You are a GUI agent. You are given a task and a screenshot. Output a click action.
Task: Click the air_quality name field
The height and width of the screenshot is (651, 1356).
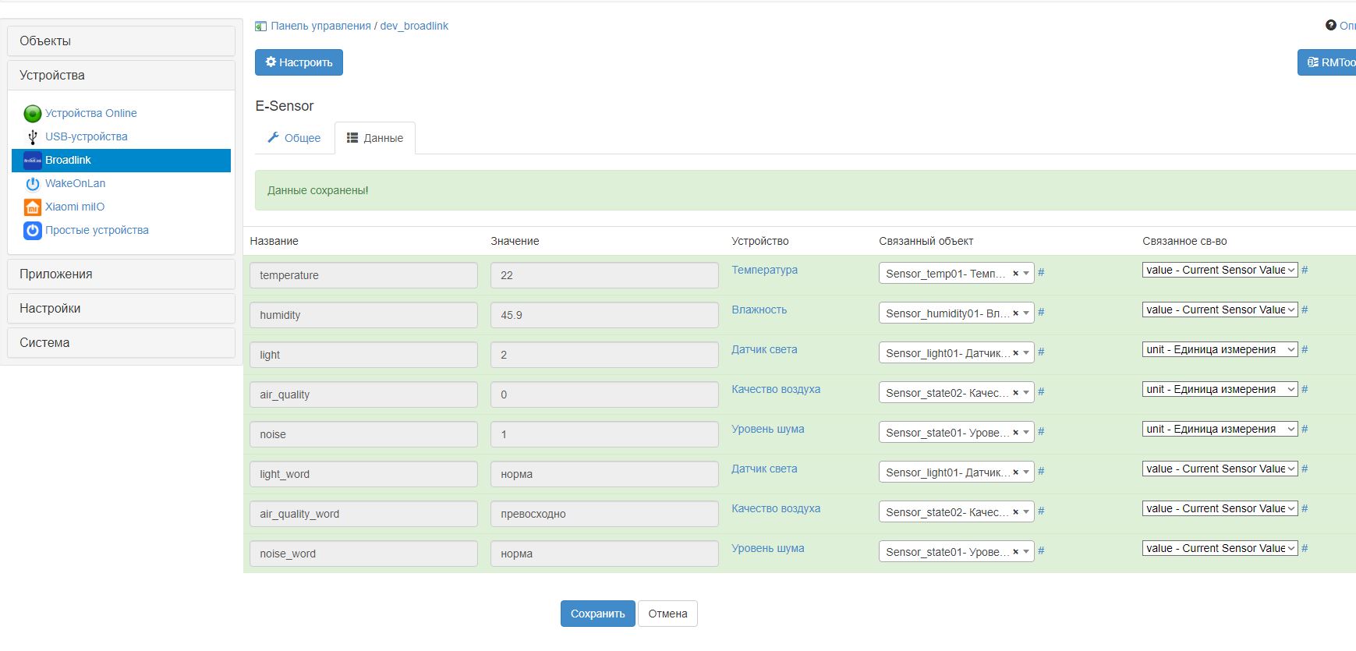point(363,394)
